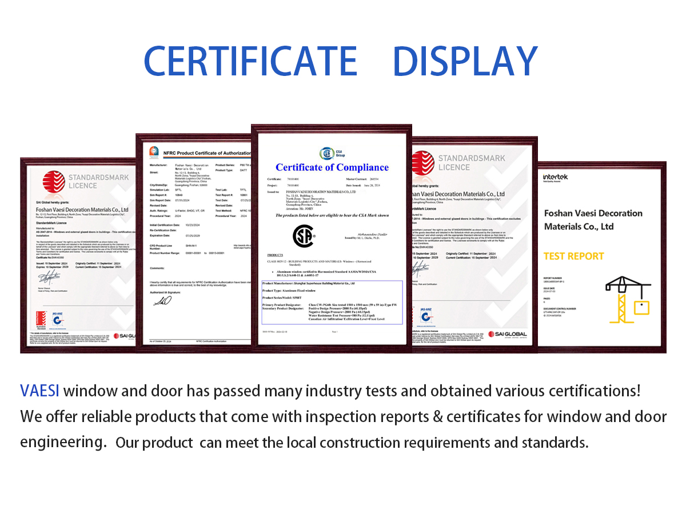Click the CSA Group logo above Certificate of Compliance
Image resolution: width=686 pixels, height=514 pixels.
coord(332,154)
